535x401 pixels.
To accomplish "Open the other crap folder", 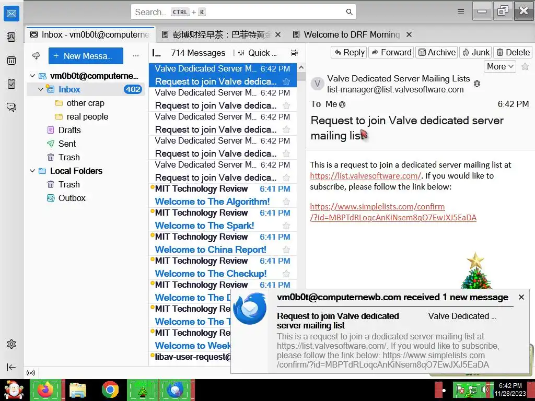I will tap(85, 103).
